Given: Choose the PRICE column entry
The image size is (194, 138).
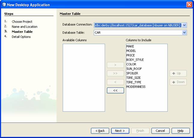Looking at the screenshot, I should pyautogui.click(x=131, y=55).
